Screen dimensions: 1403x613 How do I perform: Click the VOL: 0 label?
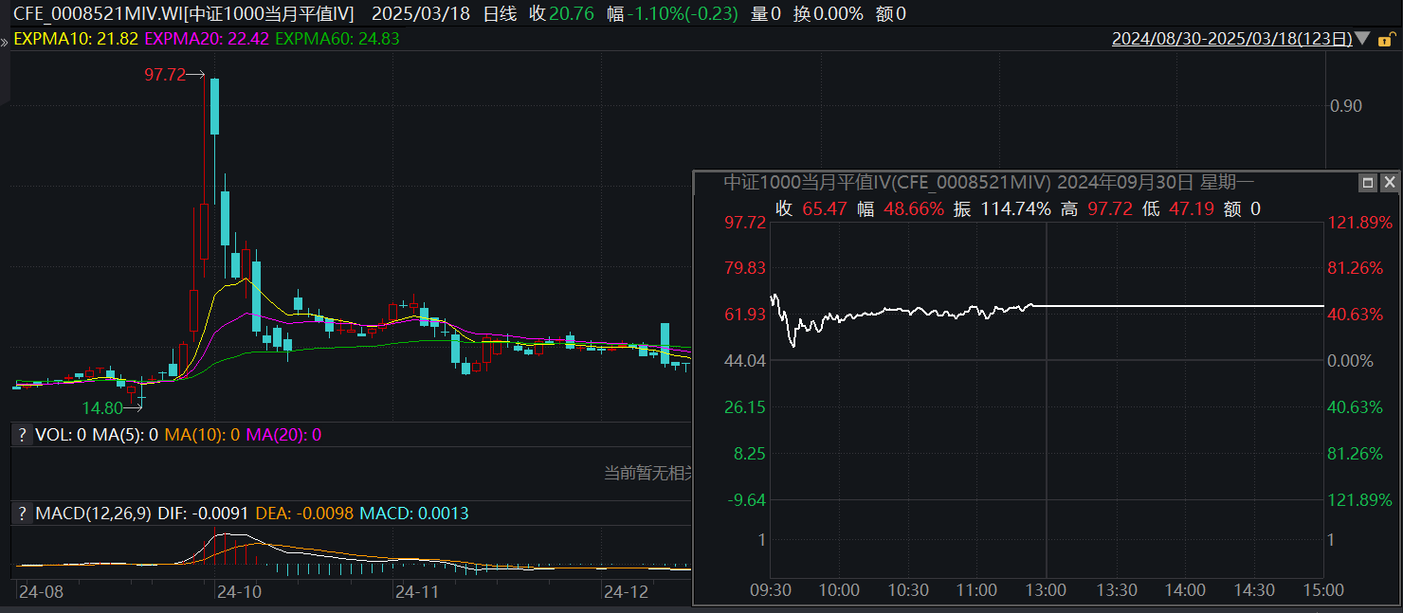[x=62, y=435]
